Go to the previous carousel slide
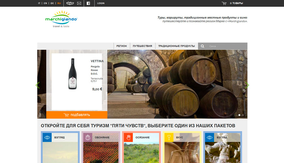Image resolution: width=284 pixels, height=163 pixels. click(x=37, y=85)
